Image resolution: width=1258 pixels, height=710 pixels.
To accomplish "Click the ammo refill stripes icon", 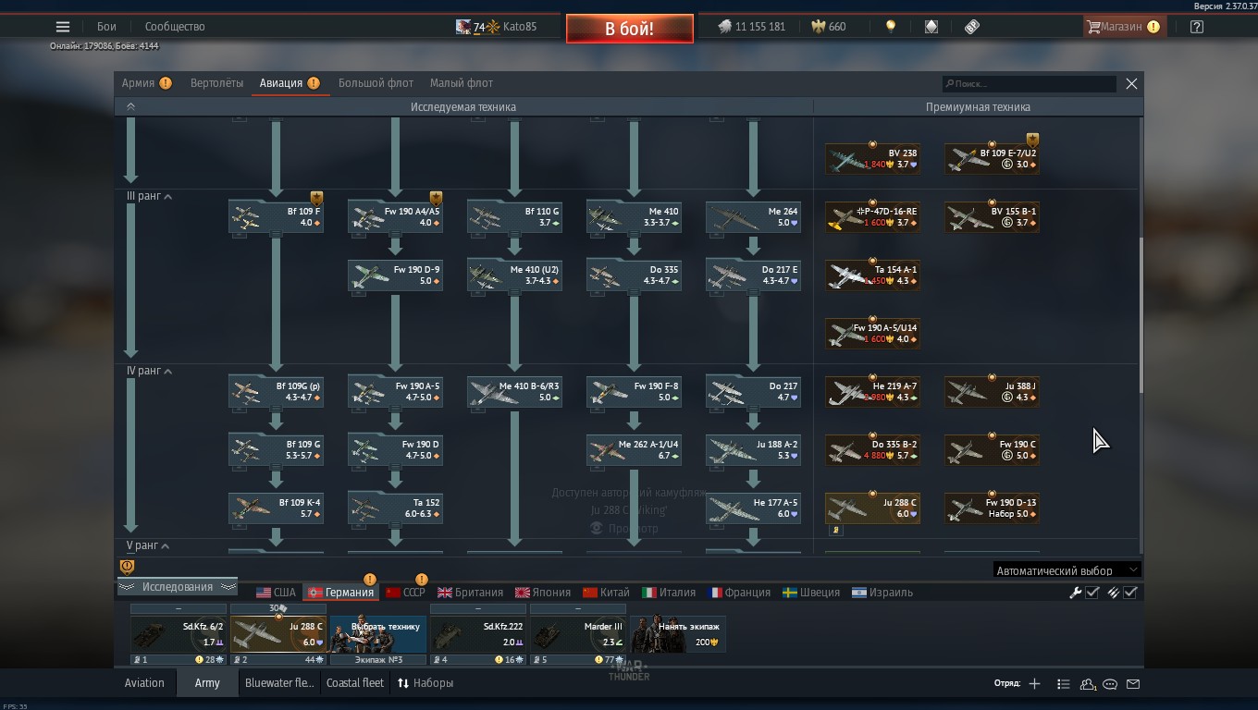I will [1113, 593].
